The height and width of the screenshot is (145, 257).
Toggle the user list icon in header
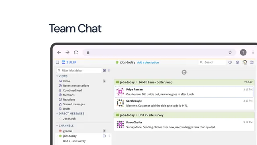tap(252, 62)
